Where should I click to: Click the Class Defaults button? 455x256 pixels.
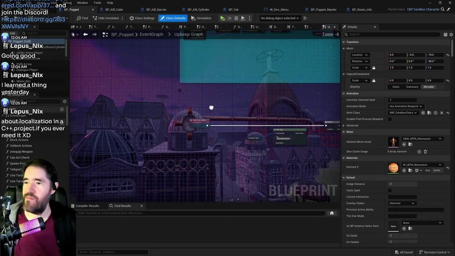pyautogui.click(x=173, y=18)
